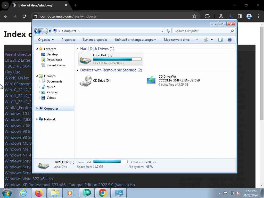This screenshot has height=198, width=264.
Task: Click the Chrome icon in the taskbar
Action: click(103, 193)
